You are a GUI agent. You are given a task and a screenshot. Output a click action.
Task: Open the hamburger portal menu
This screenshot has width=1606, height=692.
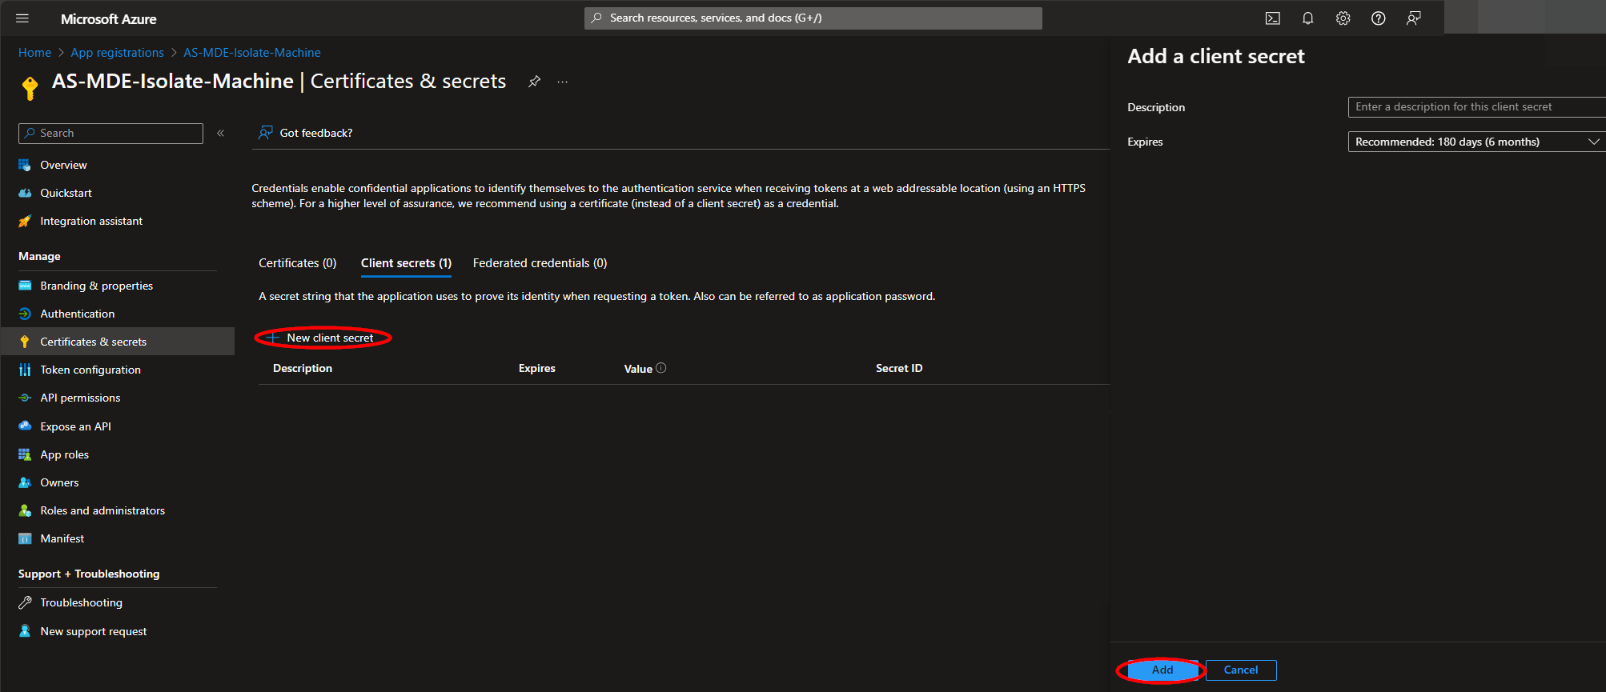click(x=22, y=18)
